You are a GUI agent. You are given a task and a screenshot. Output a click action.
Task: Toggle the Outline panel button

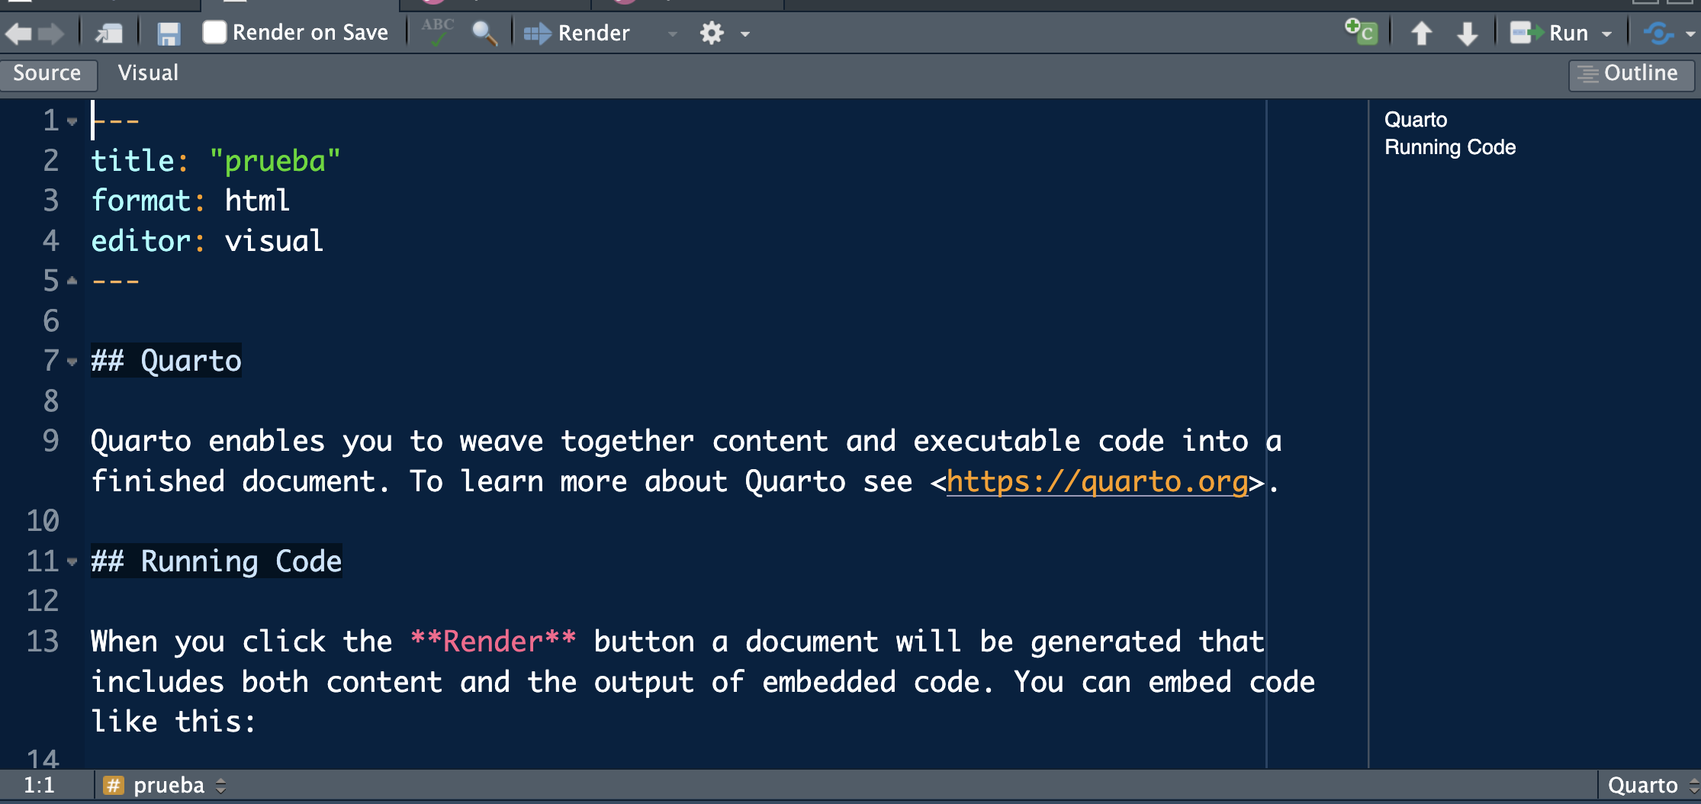click(1630, 73)
